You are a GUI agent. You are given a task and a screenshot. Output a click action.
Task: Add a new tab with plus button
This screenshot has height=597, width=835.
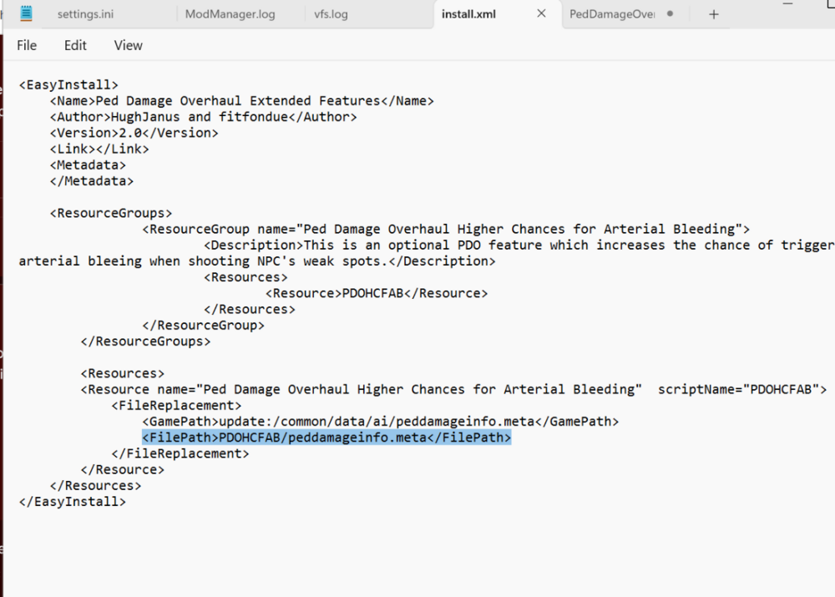[713, 14]
